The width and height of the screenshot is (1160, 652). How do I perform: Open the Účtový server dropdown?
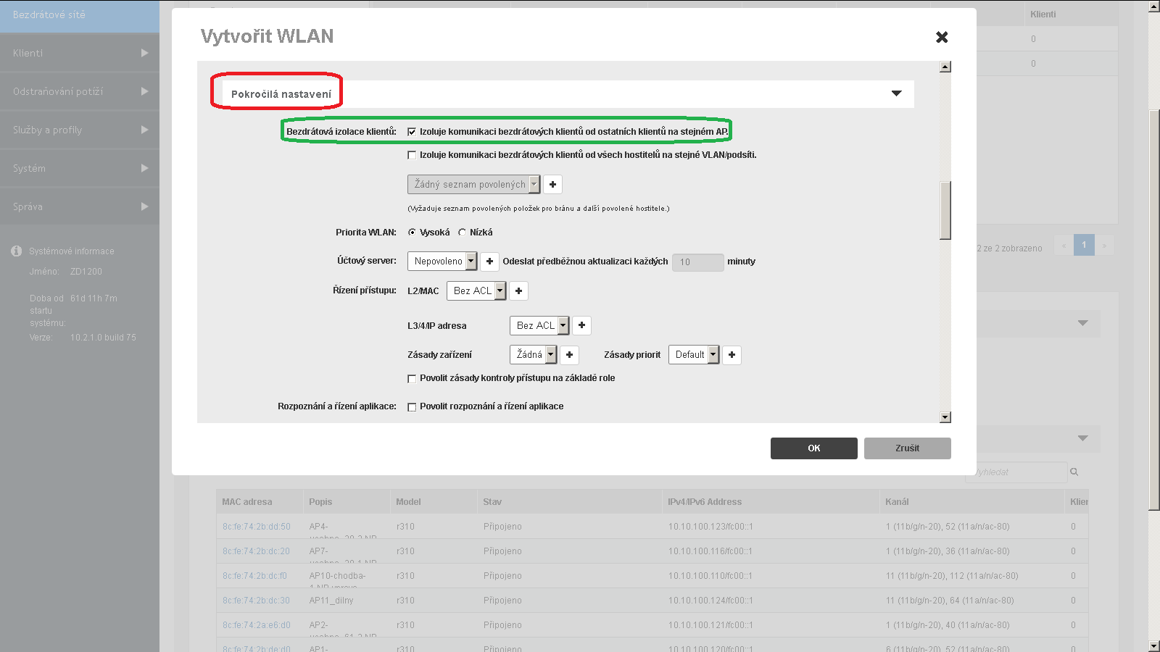pyautogui.click(x=442, y=262)
